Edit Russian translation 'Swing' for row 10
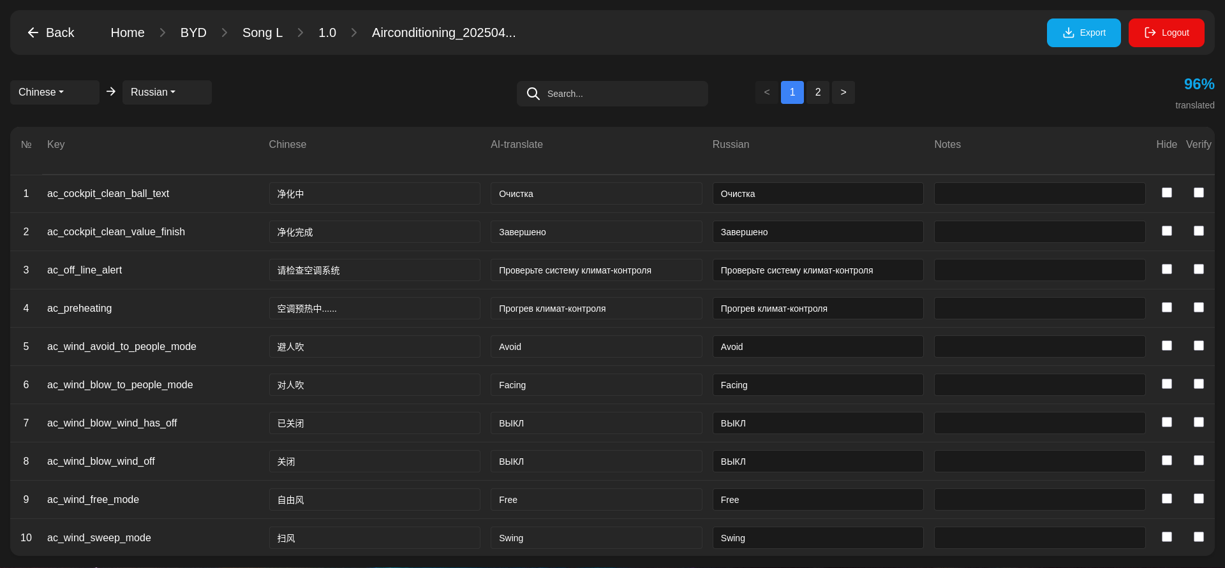 [x=818, y=538]
